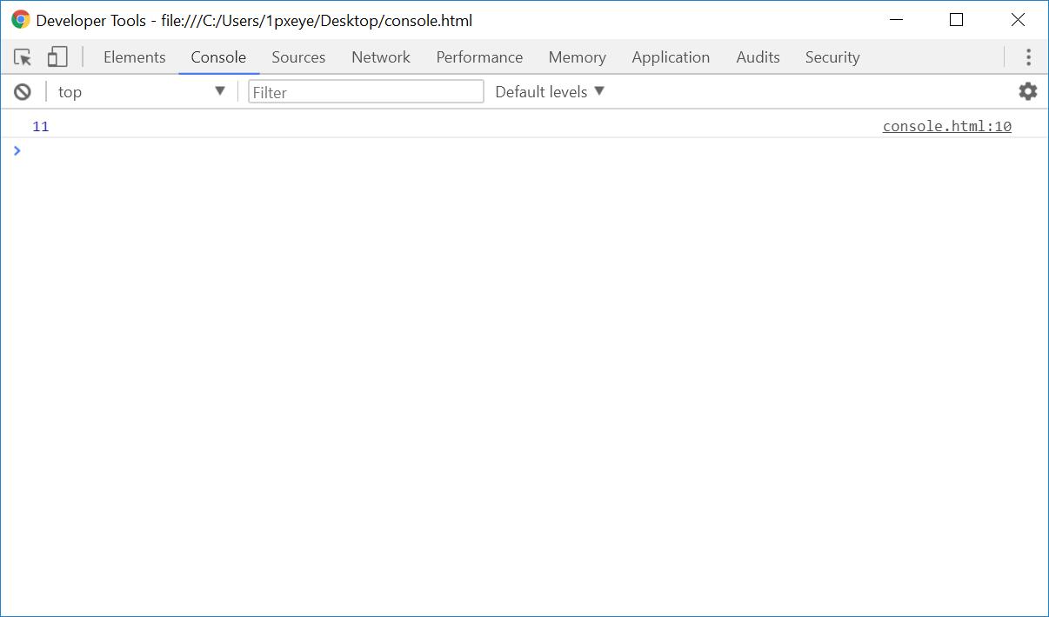Maximize the Developer Tools window
Image resolution: width=1049 pixels, height=617 pixels.
[956, 20]
